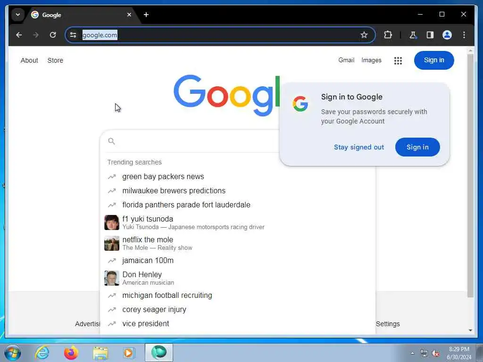Image resolution: width=483 pixels, height=362 pixels.
Task: Open the muted volume tray icon
Action: (x=435, y=354)
